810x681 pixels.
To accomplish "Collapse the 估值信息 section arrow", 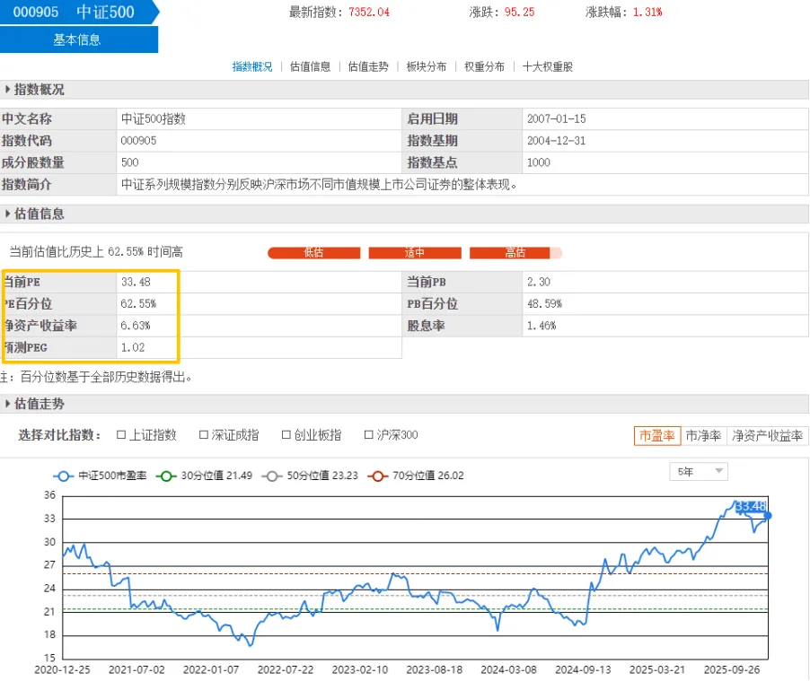I will 8,214.
